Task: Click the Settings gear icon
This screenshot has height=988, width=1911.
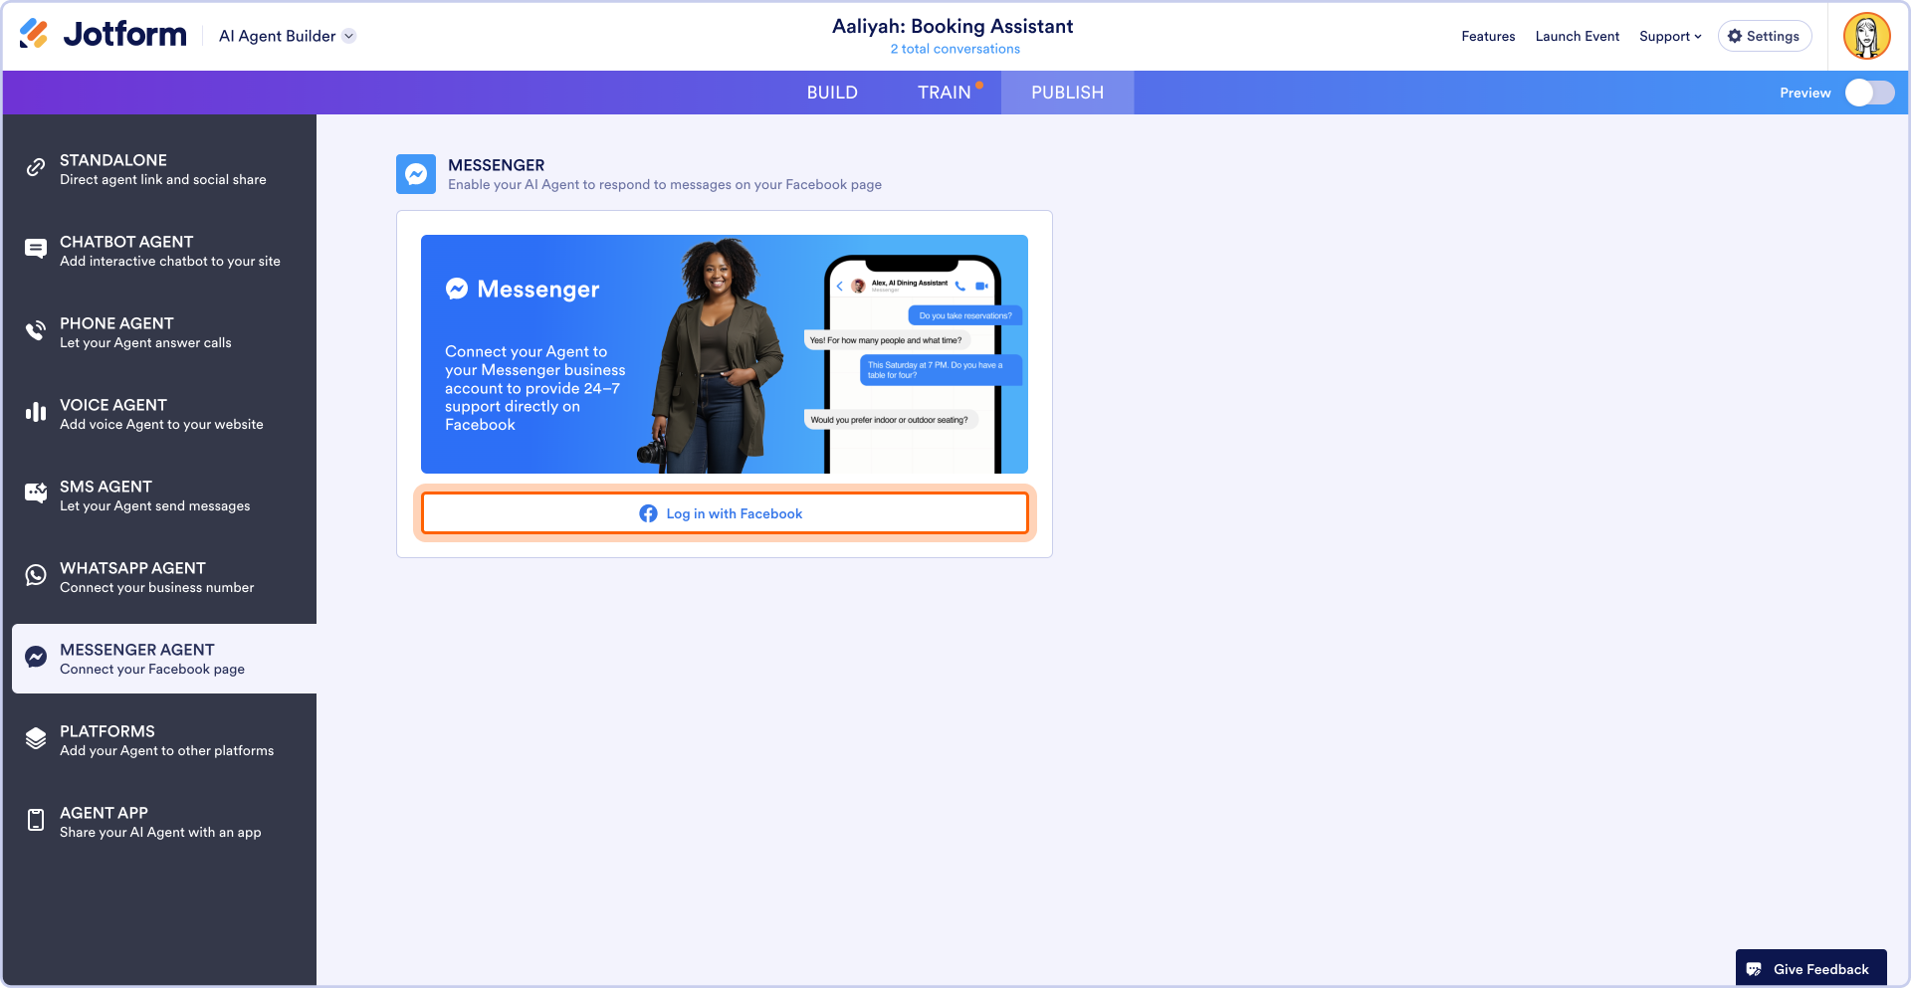Action: [1735, 36]
